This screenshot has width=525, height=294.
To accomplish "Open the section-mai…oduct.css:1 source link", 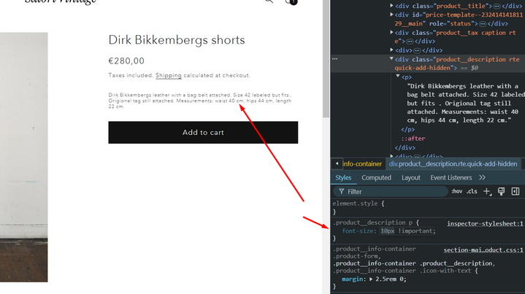I will click(483, 250).
